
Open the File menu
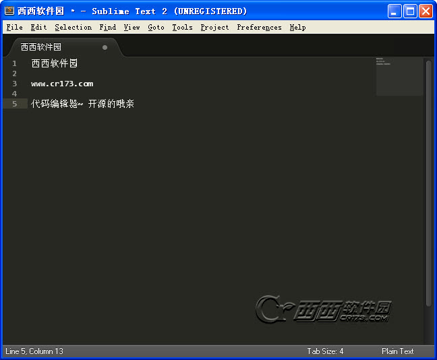(14, 28)
